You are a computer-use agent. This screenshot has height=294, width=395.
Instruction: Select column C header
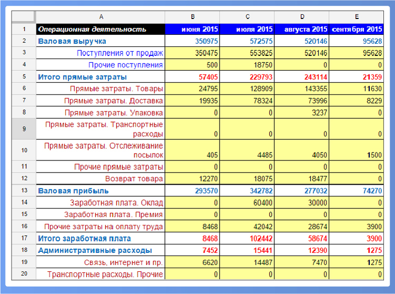(247, 17)
